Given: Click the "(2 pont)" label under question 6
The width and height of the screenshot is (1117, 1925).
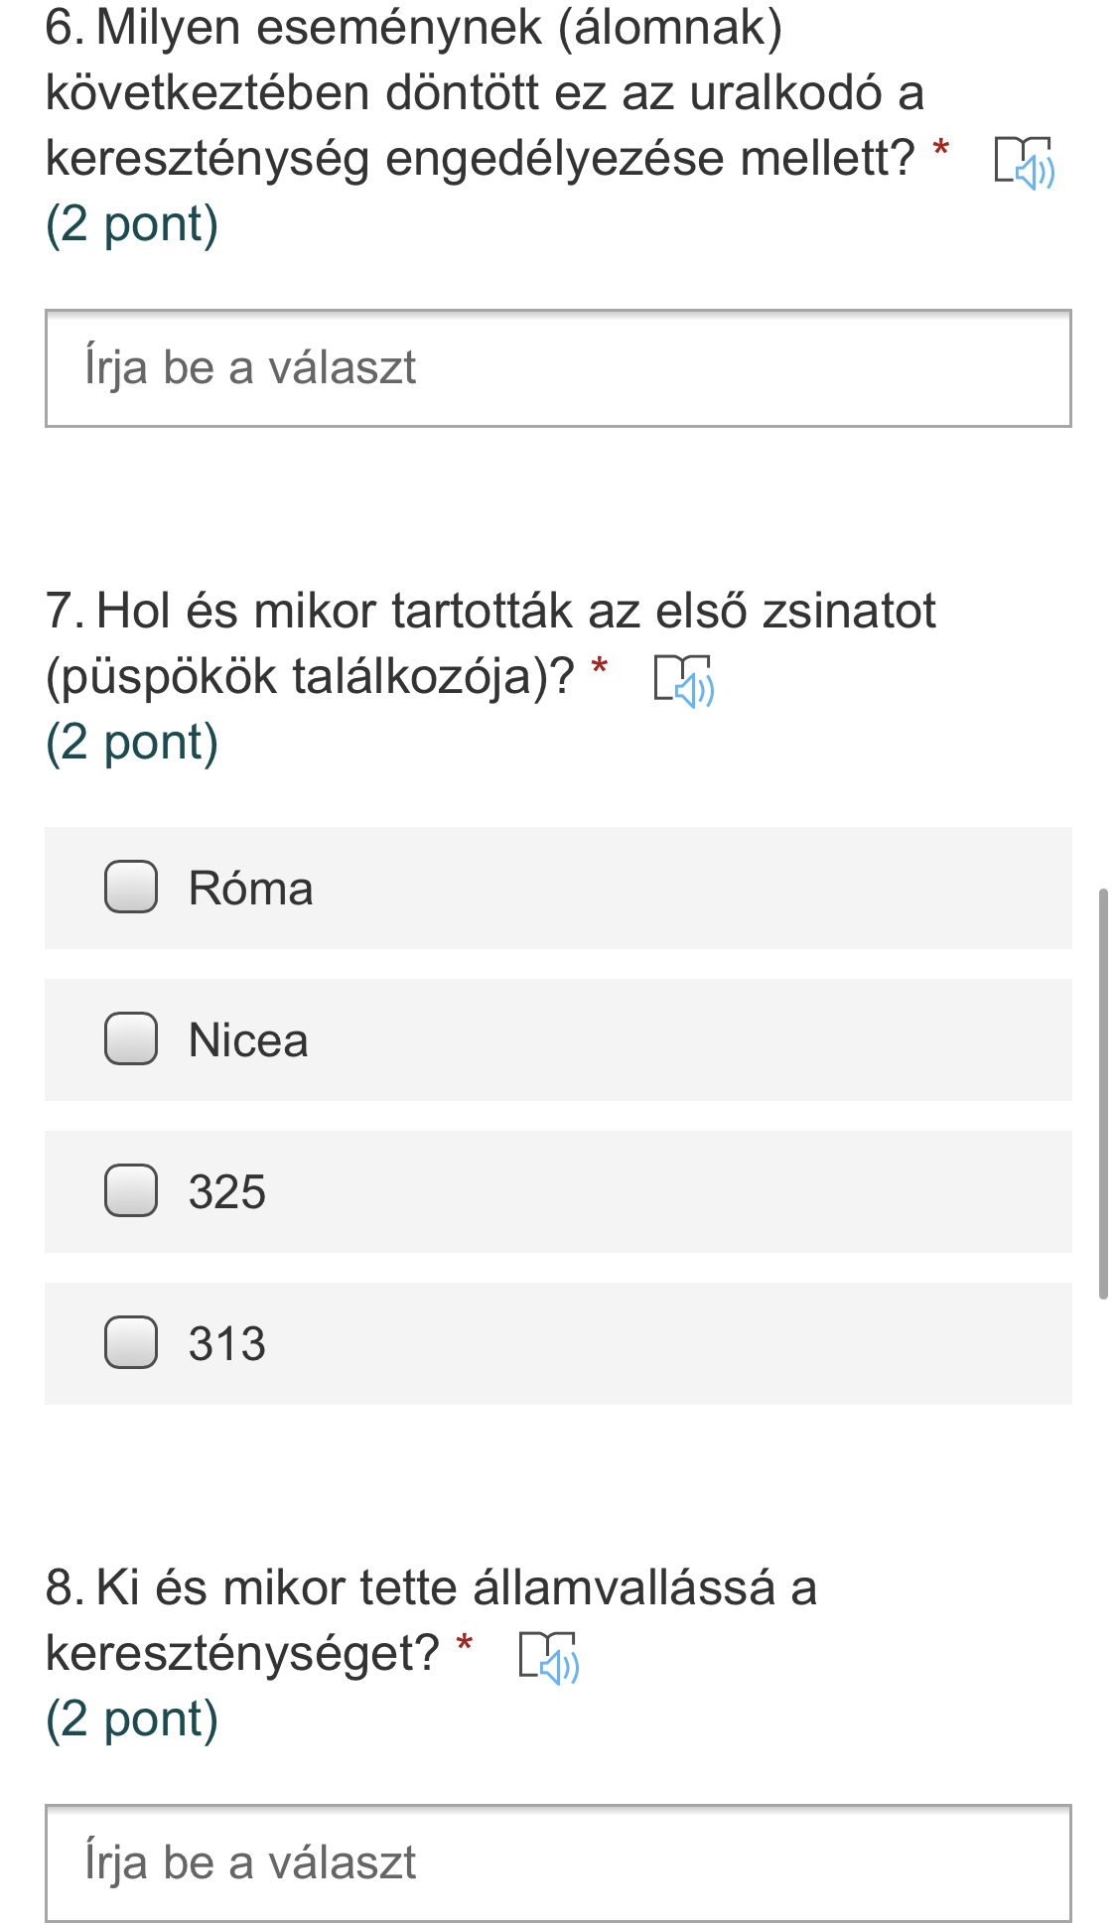Looking at the screenshot, I should pyautogui.click(x=132, y=224).
